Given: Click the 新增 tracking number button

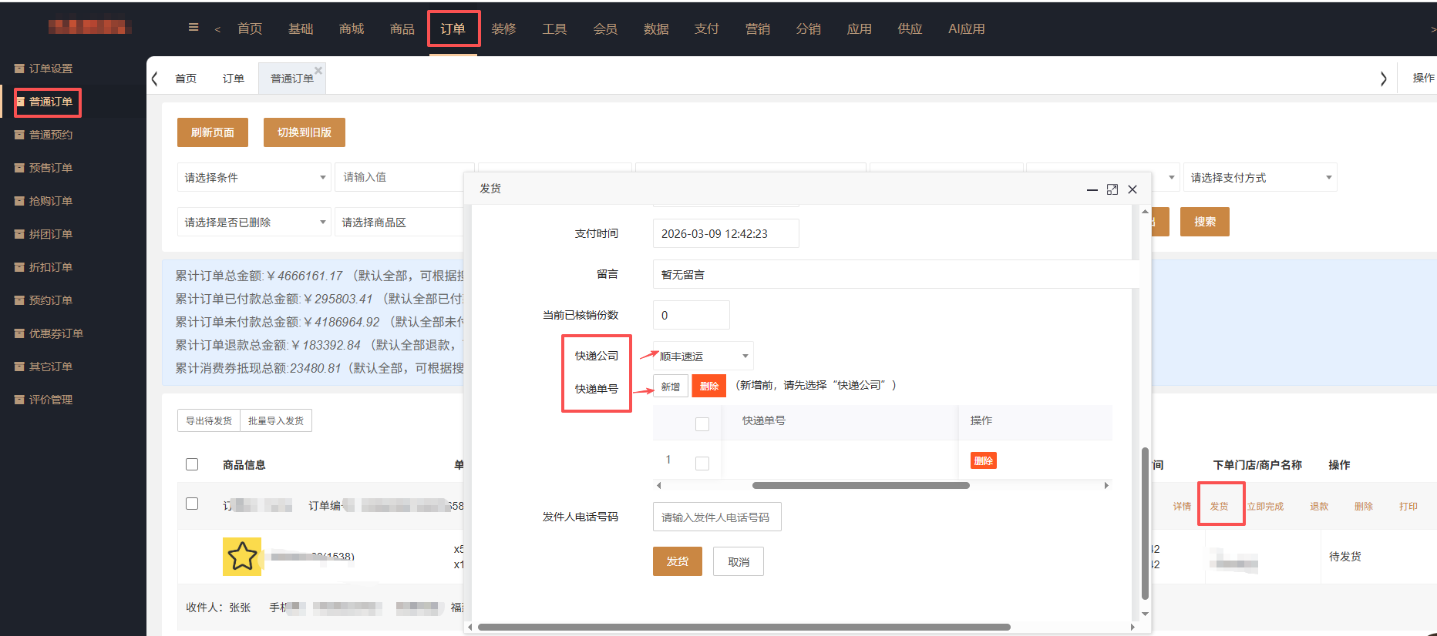Looking at the screenshot, I should (x=670, y=386).
